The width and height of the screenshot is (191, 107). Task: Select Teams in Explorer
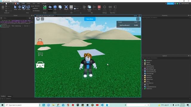coord(148,81)
